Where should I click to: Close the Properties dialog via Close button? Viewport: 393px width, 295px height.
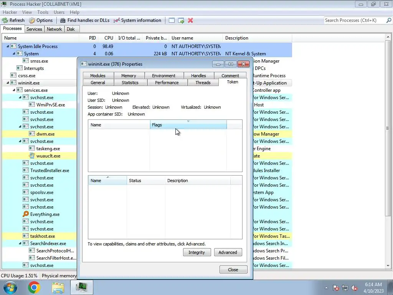tap(233, 269)
